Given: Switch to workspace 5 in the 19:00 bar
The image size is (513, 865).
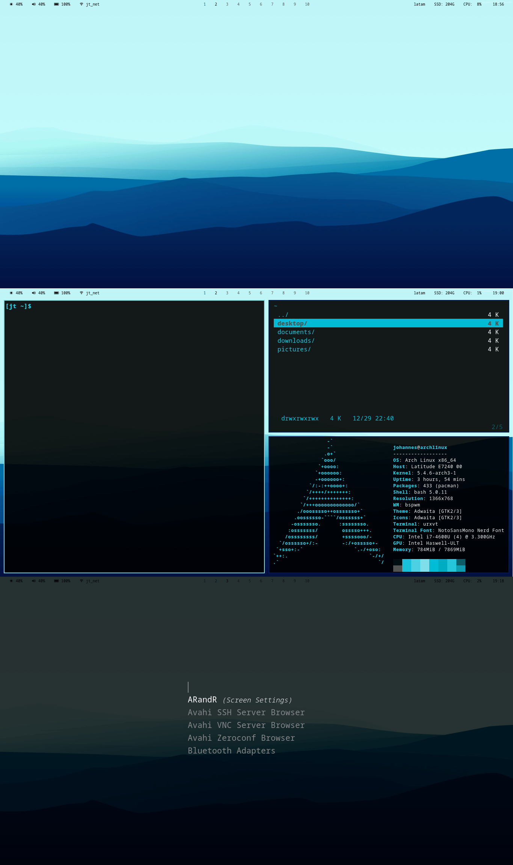Looking at the screenshot, I should click(x=250, y=293).
